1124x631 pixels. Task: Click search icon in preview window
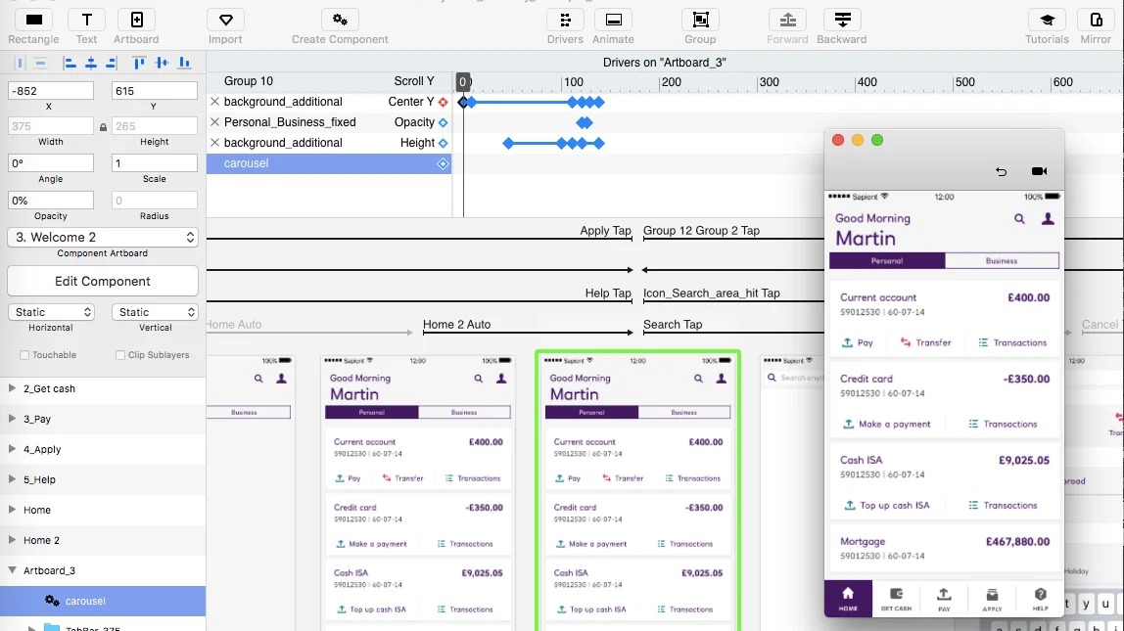point(1019,218)
